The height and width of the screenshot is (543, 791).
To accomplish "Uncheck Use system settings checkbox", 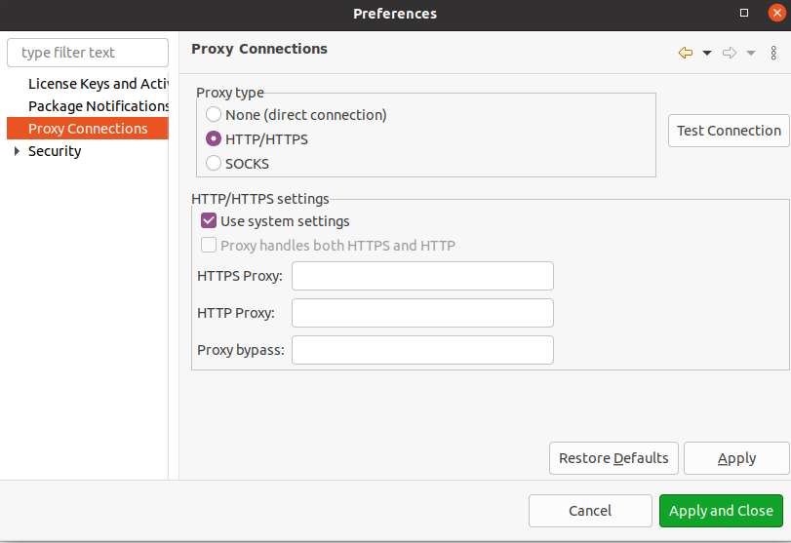I will point(209,221).
